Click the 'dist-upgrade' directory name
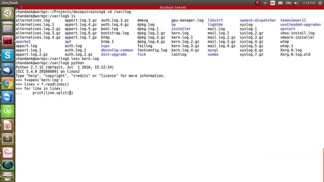The height and width of the screenshot is (182, 324). pos(113,55)
